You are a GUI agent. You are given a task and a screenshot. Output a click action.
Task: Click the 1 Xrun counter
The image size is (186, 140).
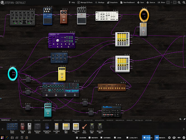(118, 138)
